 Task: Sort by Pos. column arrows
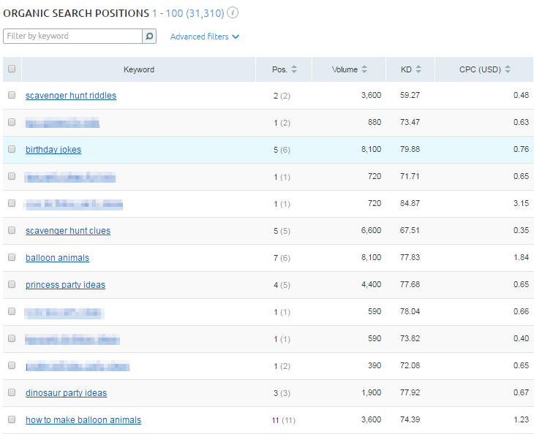pos(294,69)
